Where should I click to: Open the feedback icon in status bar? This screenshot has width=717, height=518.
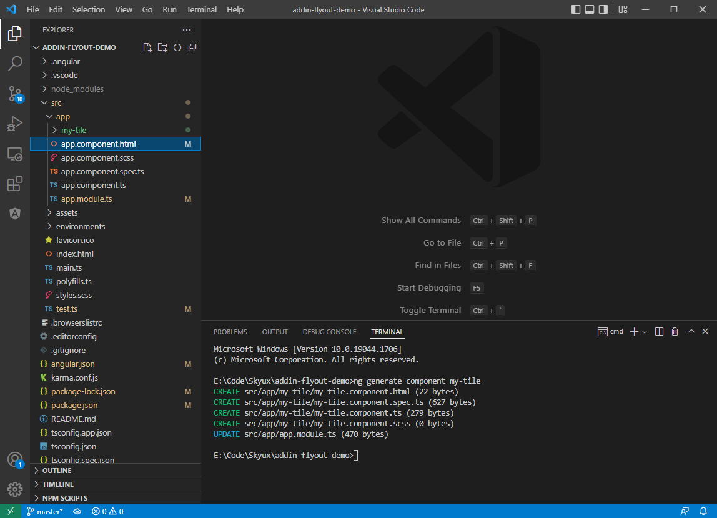tap(685, 511)
